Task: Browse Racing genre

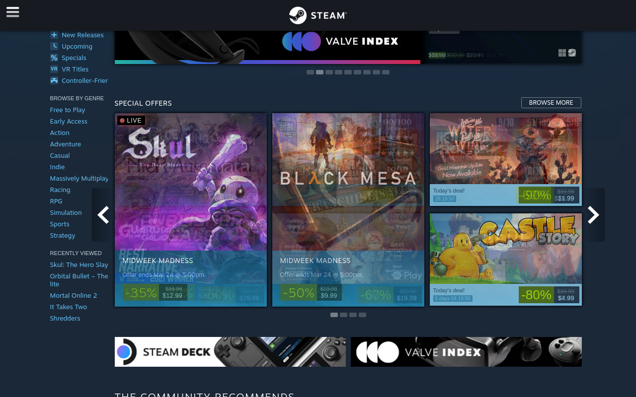Action: click(x=60, y=190)
